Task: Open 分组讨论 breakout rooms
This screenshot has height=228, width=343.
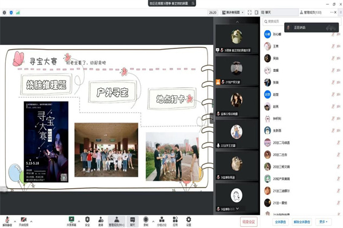Action: [x=161, y=219]
